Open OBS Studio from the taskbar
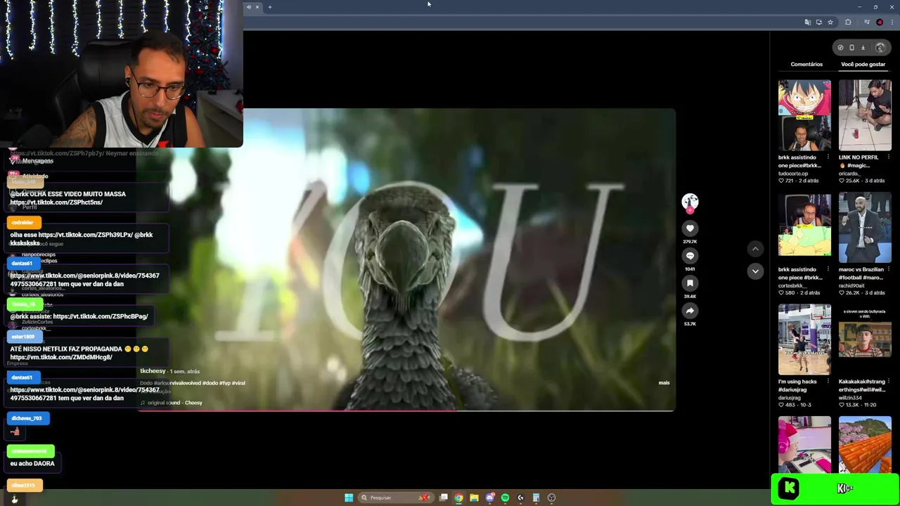 click(x=551, y=498)
